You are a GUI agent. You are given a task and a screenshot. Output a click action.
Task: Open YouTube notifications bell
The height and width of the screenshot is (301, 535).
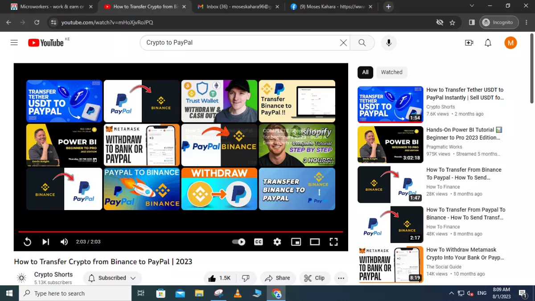pyautogui.click(x=488, y=43)
